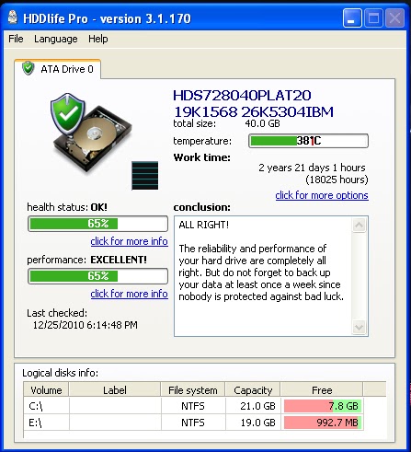Click NTFS in the E:\ row
Image resolution: width=411 pixels, height=452 pixels.
point(193,423)
